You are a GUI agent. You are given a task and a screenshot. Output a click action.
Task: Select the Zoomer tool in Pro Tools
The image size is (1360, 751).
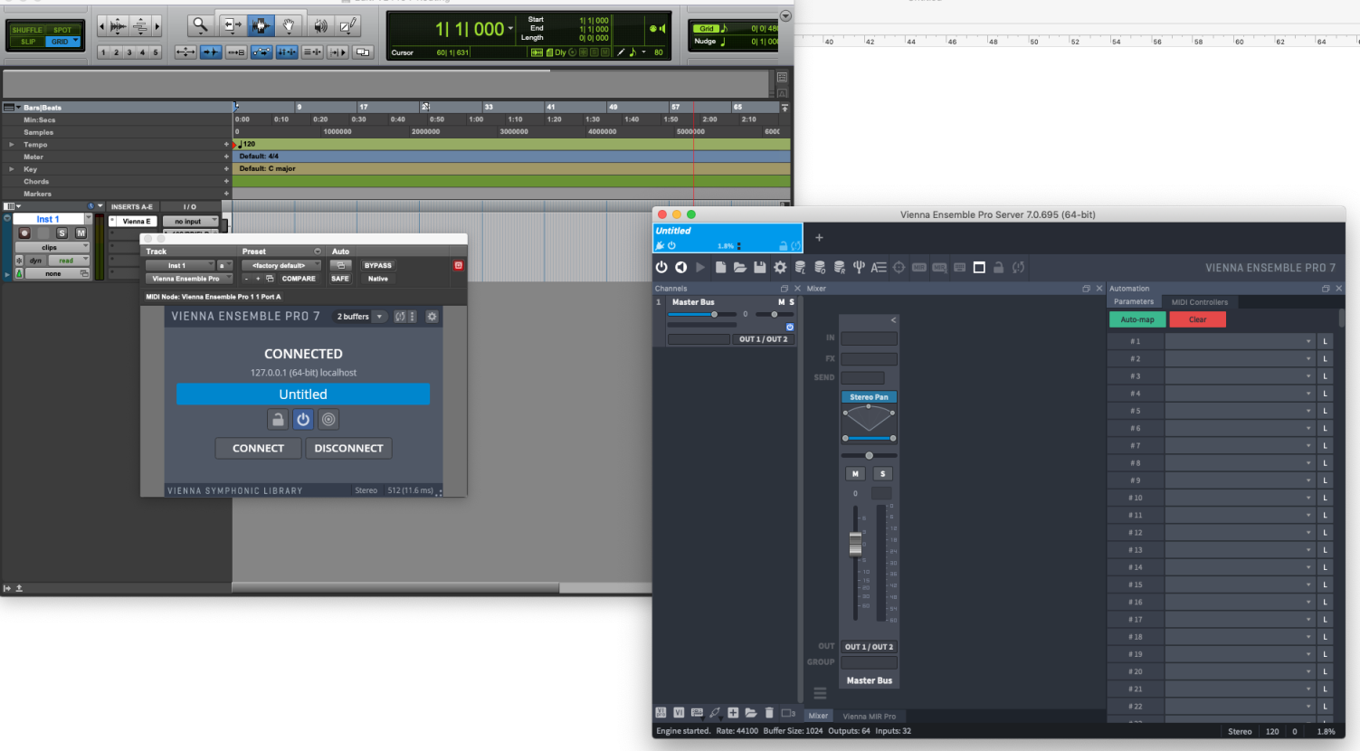(200, 26)
